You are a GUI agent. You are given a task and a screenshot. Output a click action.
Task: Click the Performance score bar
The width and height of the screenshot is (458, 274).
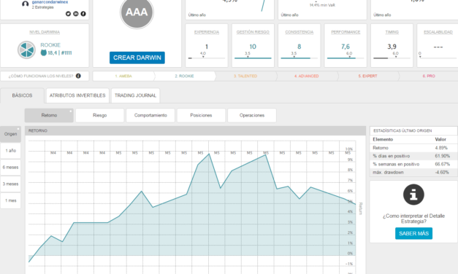coord(346,58)
